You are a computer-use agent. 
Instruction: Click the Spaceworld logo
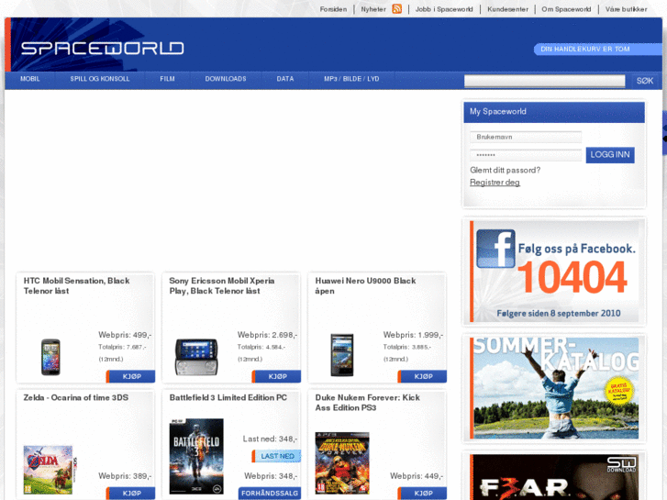pyautogui.click(x=102, y=48)
